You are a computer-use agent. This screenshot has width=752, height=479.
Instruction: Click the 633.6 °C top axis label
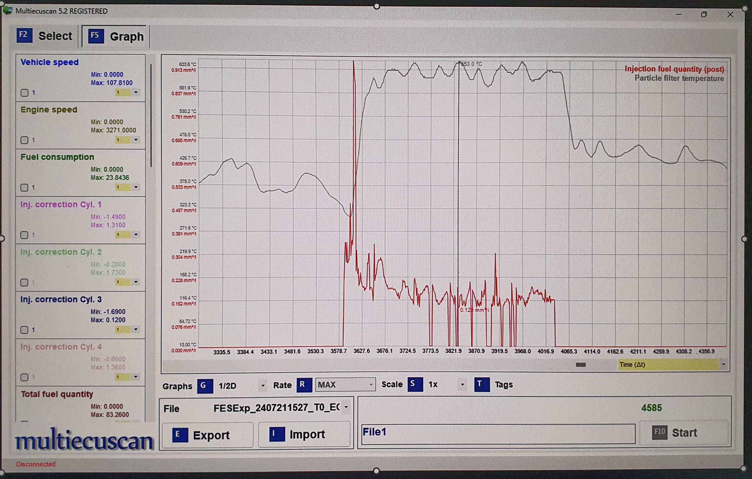click(187, 64)
